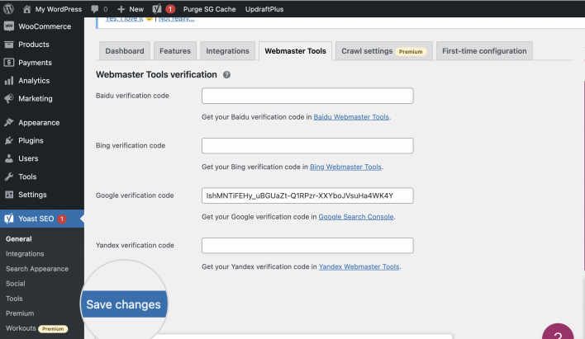The image size is (585, 339).
Task: Open Yoast Integrations submenu item
Action: 25,254
